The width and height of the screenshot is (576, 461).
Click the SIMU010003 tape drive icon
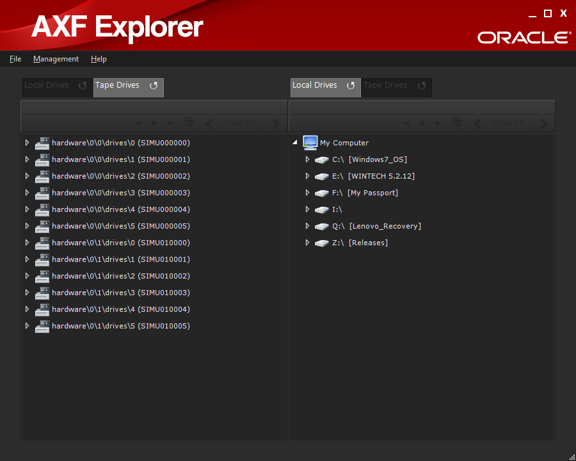(x=42, y=293)
